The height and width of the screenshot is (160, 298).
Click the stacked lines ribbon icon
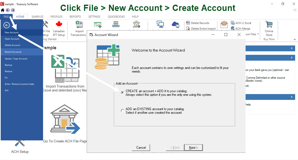pyautogui.click(x=115, y=24)
